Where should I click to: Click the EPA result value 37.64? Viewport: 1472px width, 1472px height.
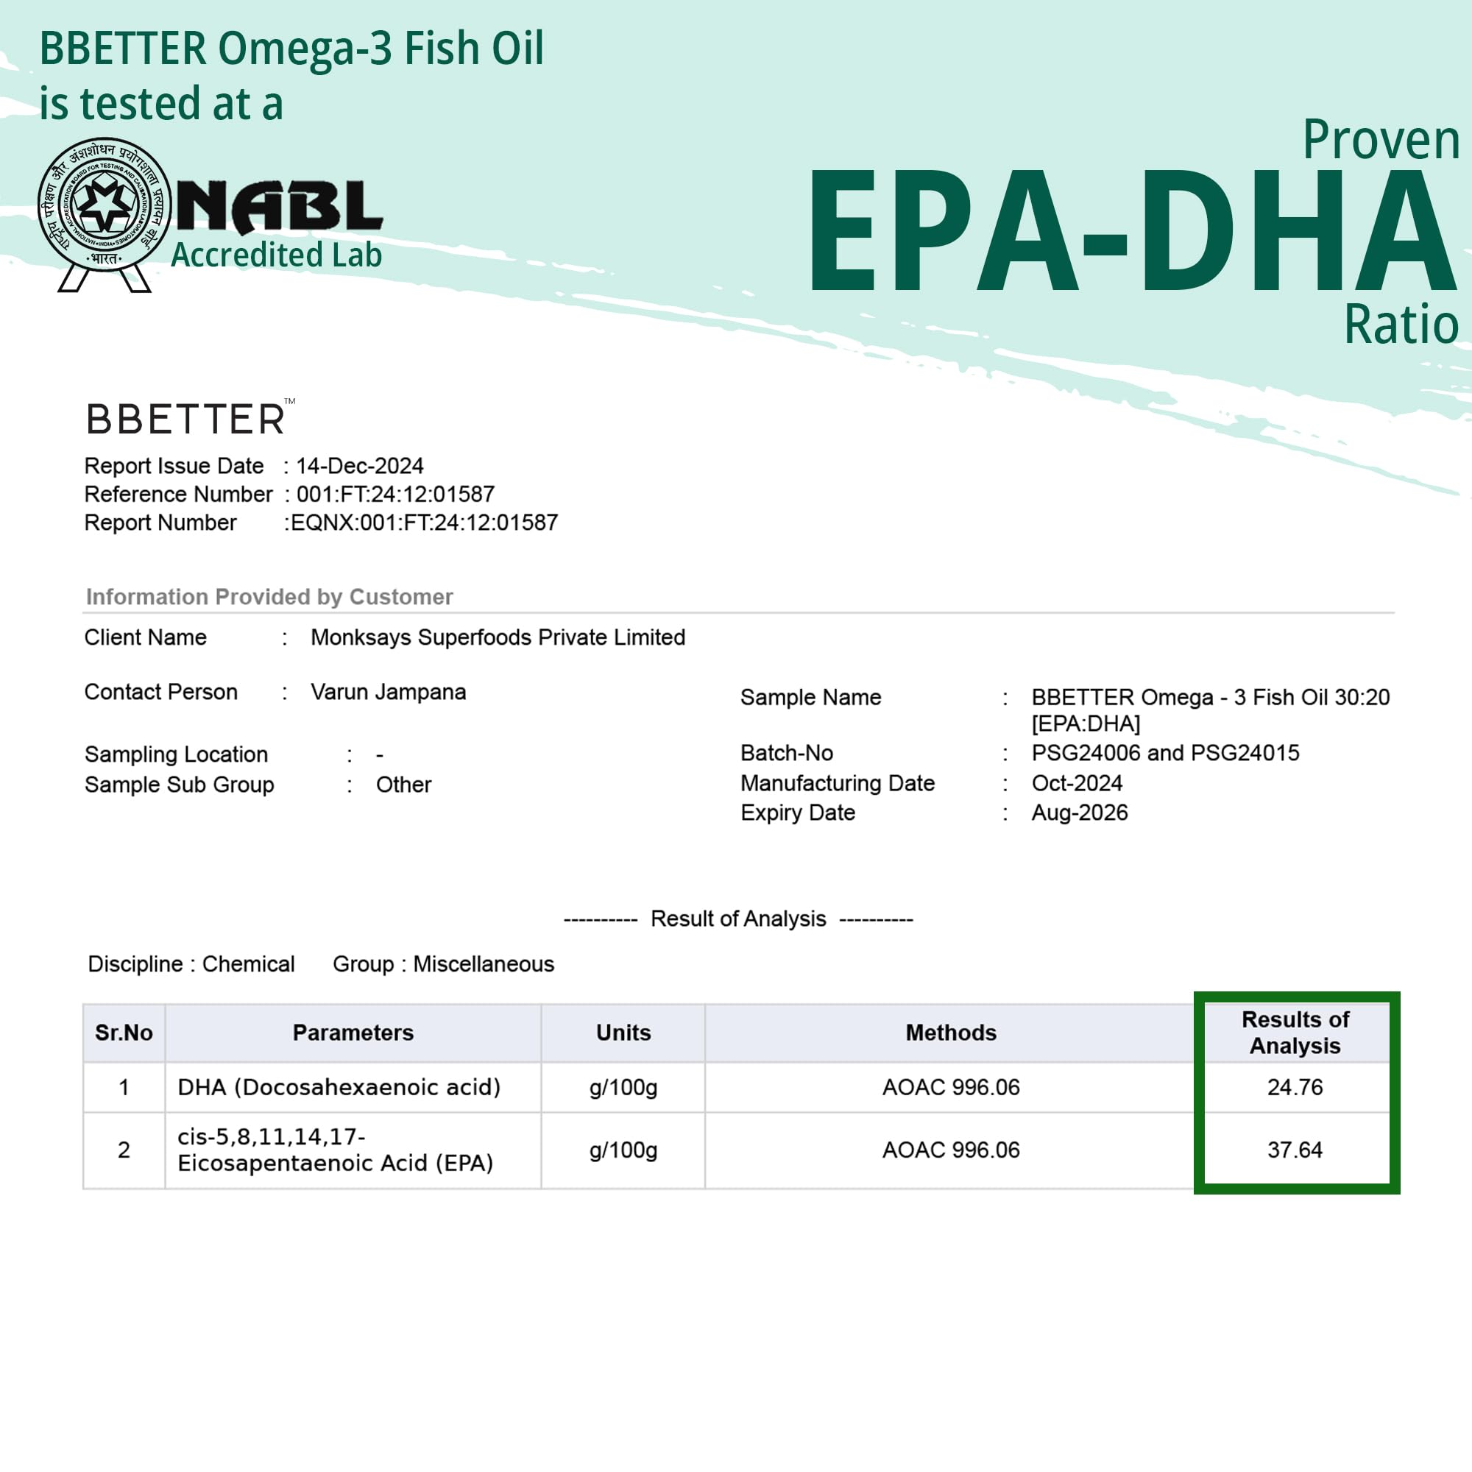point(1295,1150)
